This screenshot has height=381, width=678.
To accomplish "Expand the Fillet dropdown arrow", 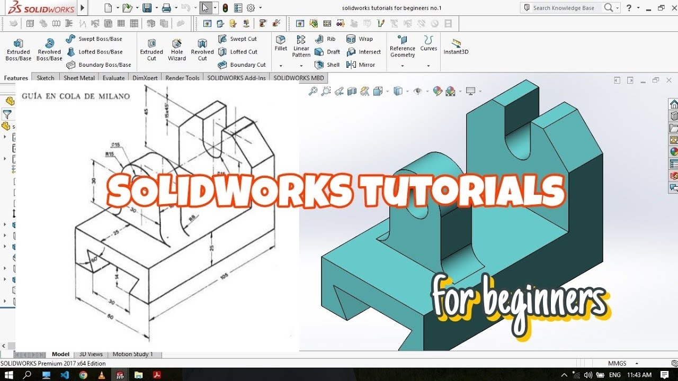I will (x=281, y=66).
